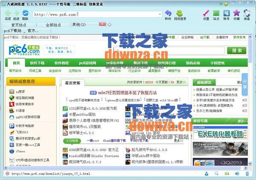Click the green dropdown arrow in title bar
This screenshot has width=256, height=180.
pyautogui.click(x=221, y=4)
